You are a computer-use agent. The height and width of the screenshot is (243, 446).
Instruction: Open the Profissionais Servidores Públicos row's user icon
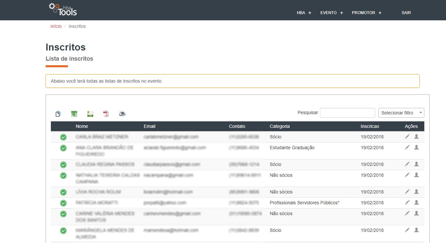click(x=416, y=203)
